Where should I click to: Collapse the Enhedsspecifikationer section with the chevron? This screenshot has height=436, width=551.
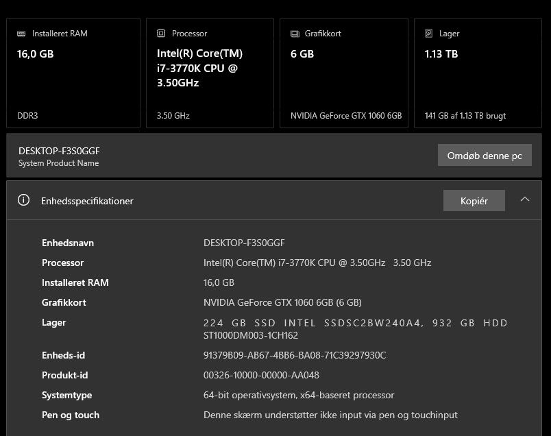click(x=525, y=199)
